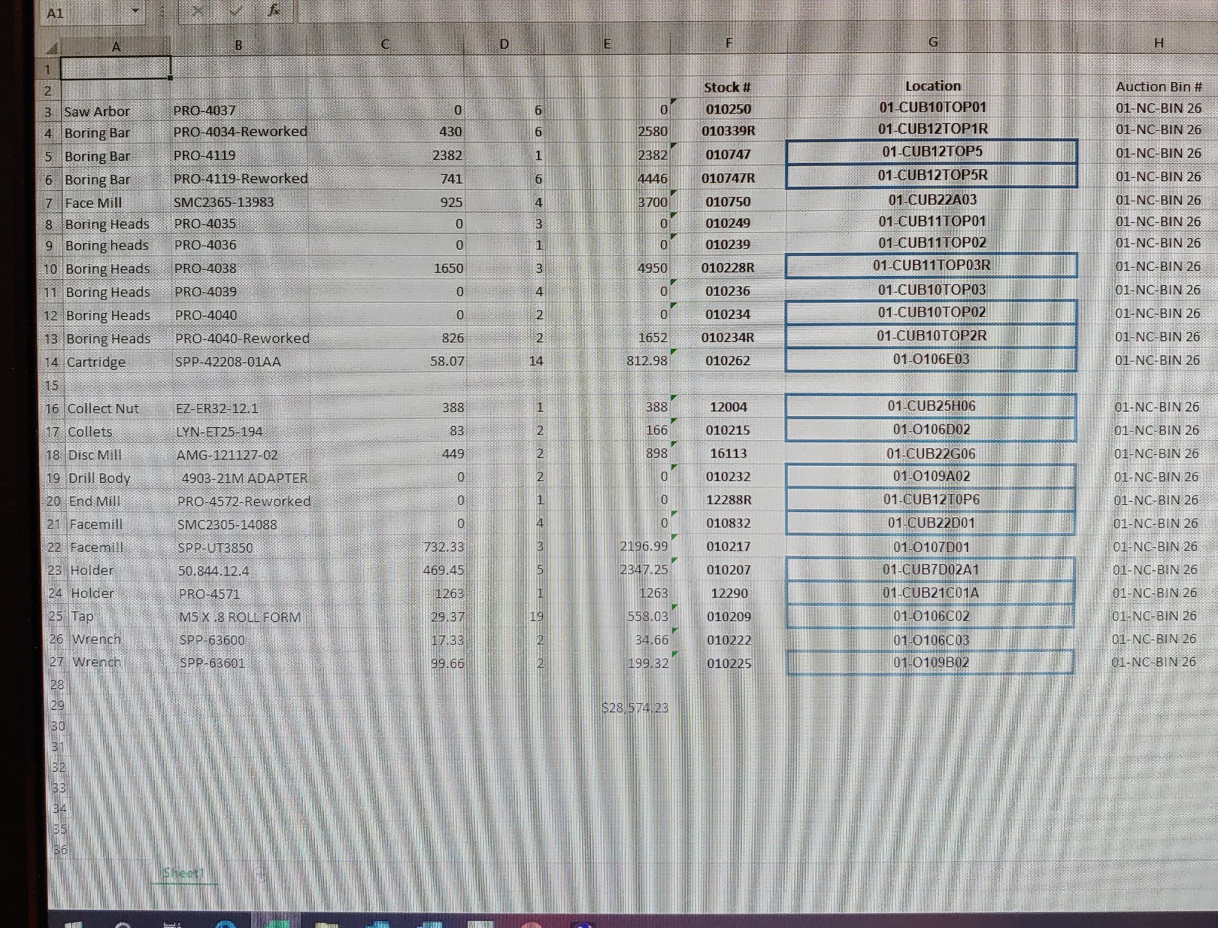Click cell B10 containing PRO-4038
Viewport: 1218px width, 928px height.
coord(237,267)
